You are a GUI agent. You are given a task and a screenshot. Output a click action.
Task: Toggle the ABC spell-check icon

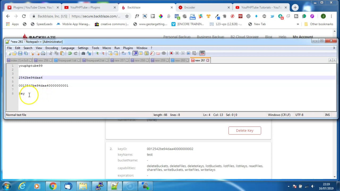click(202, 53)
